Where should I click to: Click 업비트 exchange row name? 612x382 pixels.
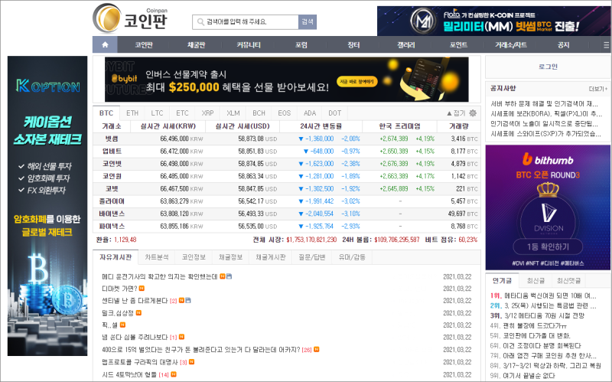pyautogui.click(x=112, y=151)
